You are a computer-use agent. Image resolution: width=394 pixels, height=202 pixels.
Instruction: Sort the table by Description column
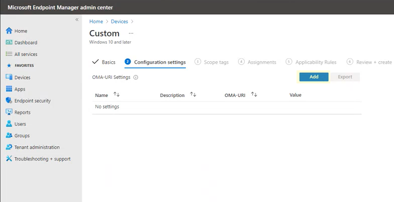(193, 94)
